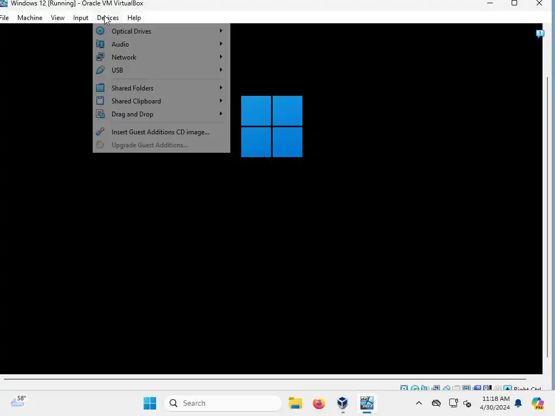The height and width of the screenshot is (416, 555).
Task: Open the Machine menu
Action: (30, 18)
